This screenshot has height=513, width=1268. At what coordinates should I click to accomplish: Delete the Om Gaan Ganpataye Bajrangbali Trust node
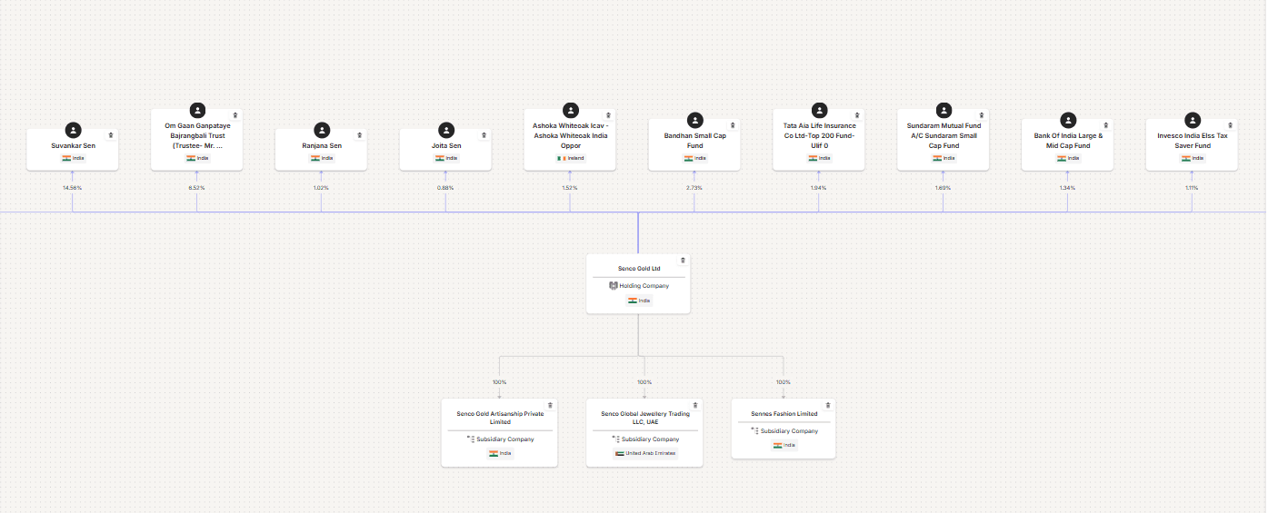click(235, 115)
